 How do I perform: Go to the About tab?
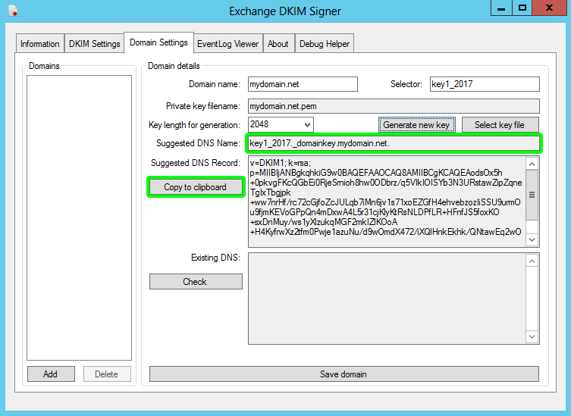point(278,44)
